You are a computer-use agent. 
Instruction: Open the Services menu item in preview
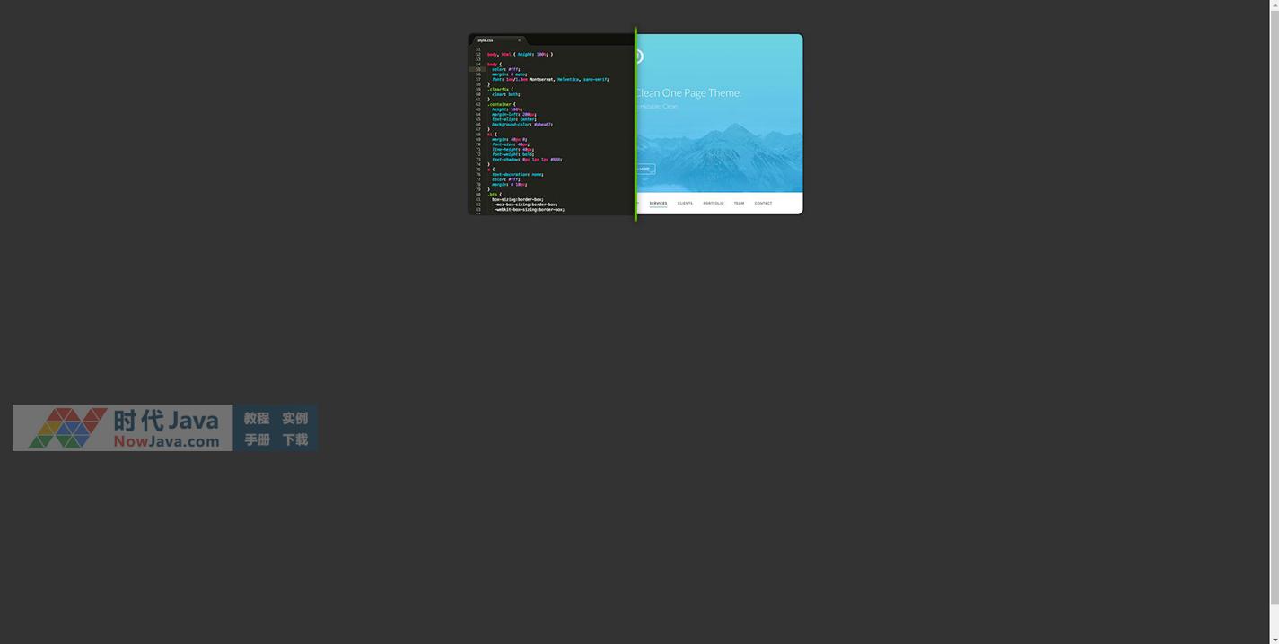pos(658,203)
